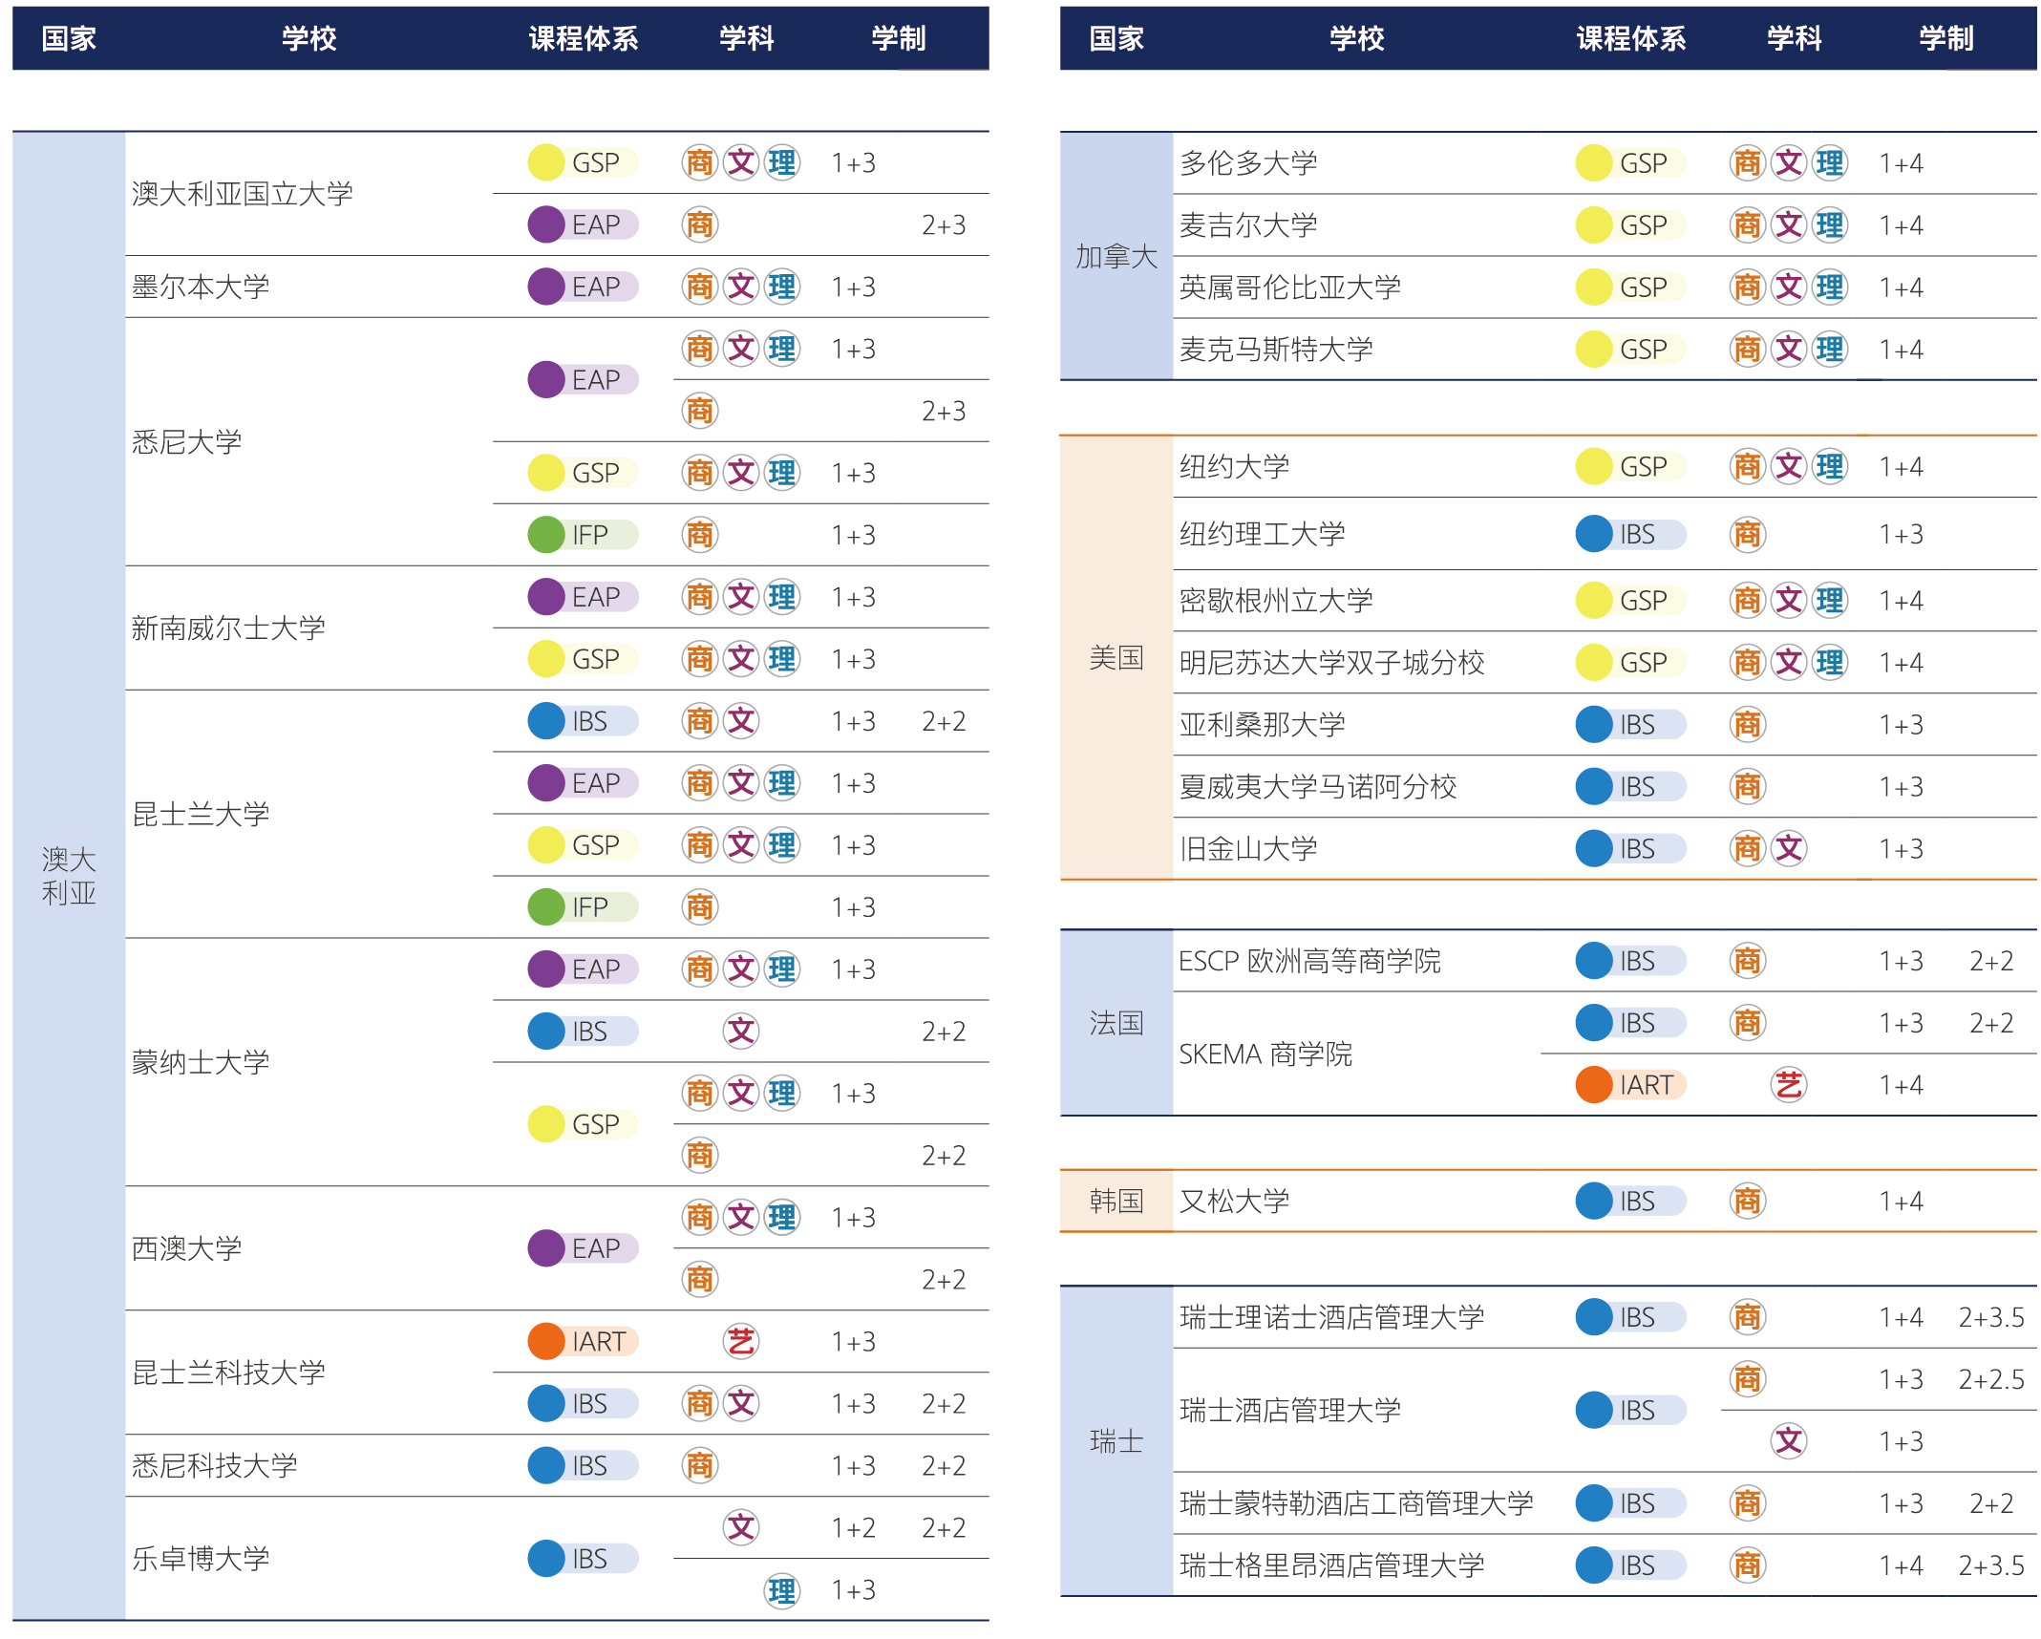Click the left table's 学科 header
The image size is (2041, 1639).
[747, 38]
